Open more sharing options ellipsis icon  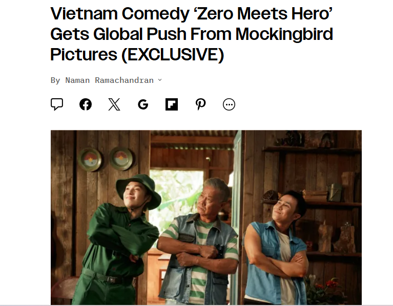click(x=229, y=104)
